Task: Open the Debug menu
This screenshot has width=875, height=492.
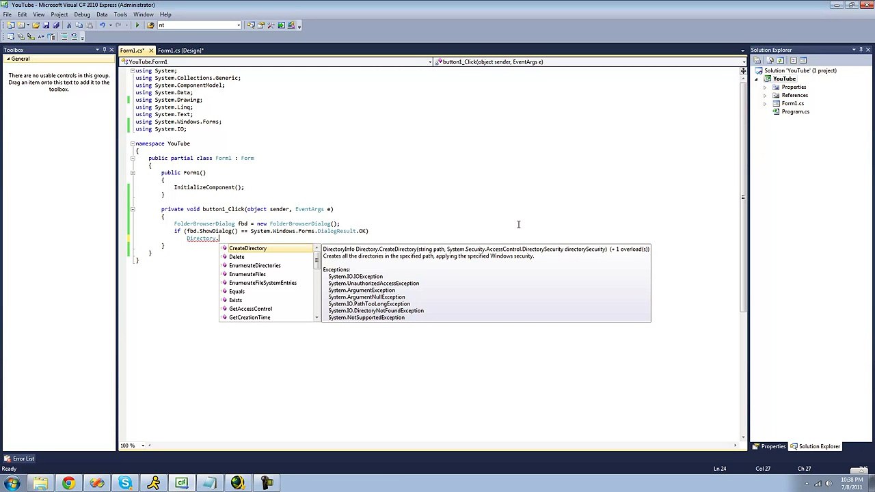Action: (82, 14)
